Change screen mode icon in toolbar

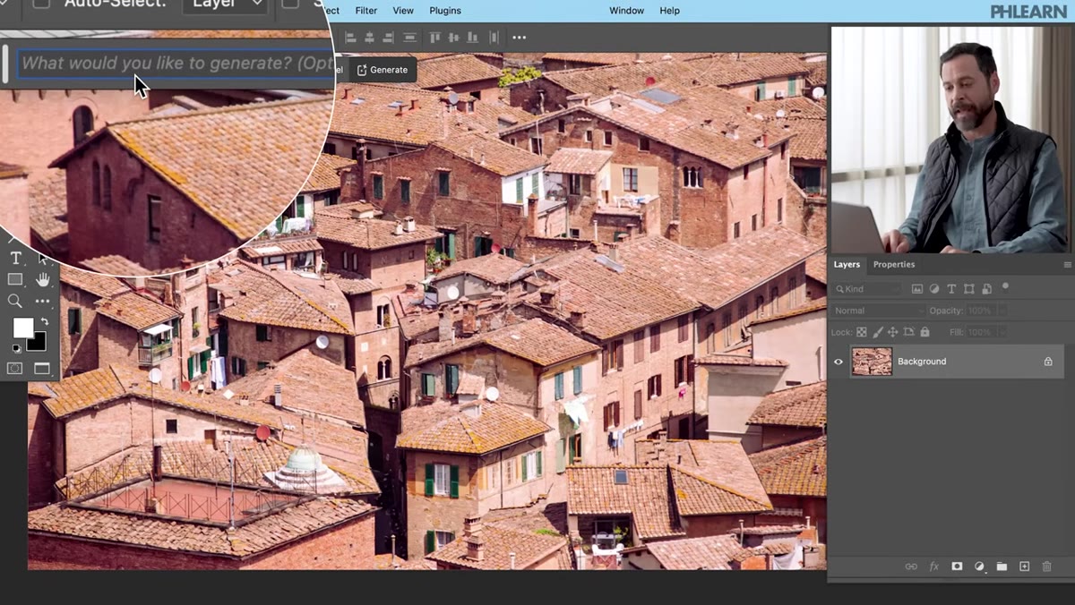click(42, 368)
